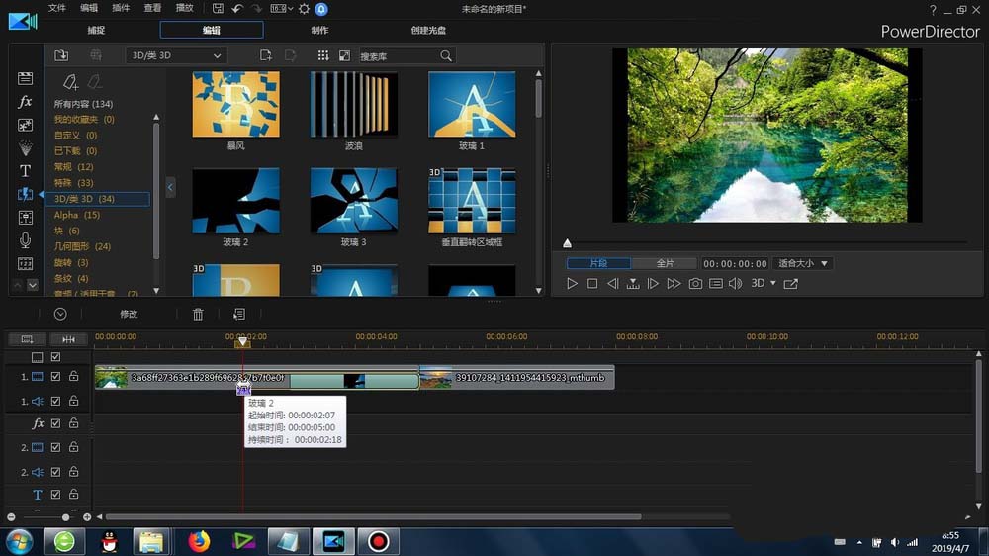This screenshot has width=989, height=556.
Task: Take a snapshot with the camera icon
Action: click(695, 283)
